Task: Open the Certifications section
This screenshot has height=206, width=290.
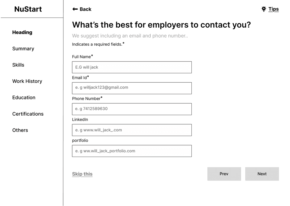Action: point(28,114)
